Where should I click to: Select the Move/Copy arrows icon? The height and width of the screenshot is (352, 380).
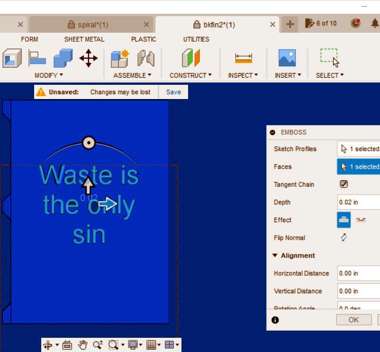(x=89, y=58)
